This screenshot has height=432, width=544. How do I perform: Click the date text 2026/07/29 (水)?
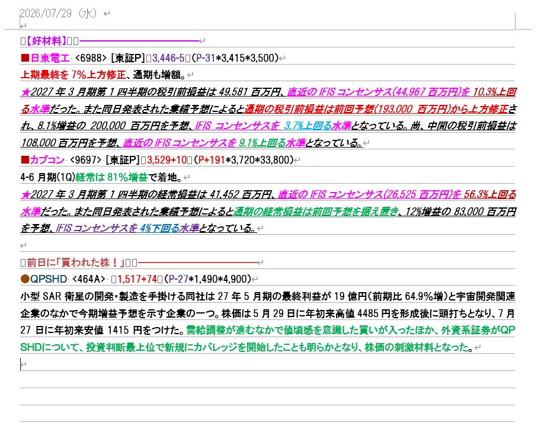[57, 14]
